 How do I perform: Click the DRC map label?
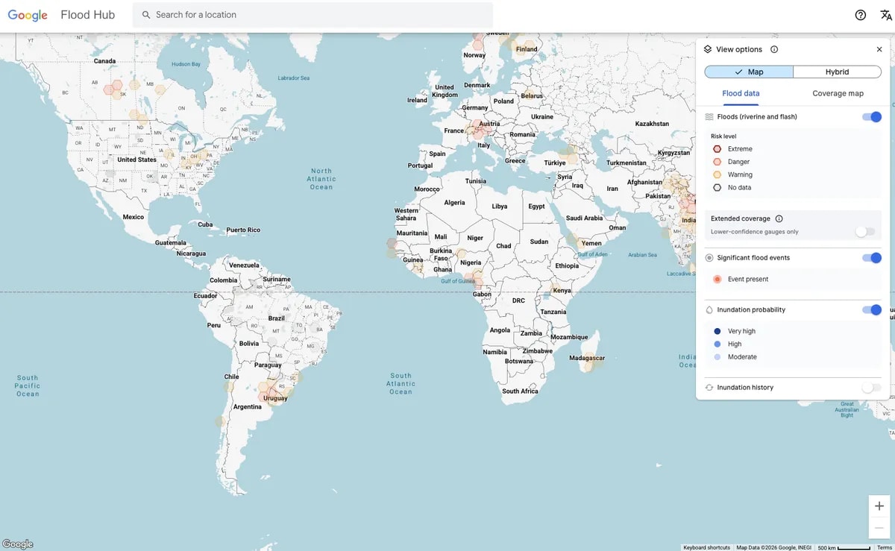[x=518, y=301]
